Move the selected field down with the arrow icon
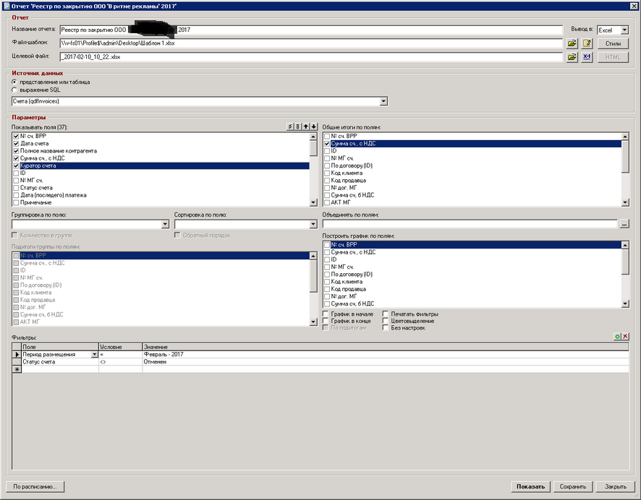 pyautogui.click(x=313, y=127)
